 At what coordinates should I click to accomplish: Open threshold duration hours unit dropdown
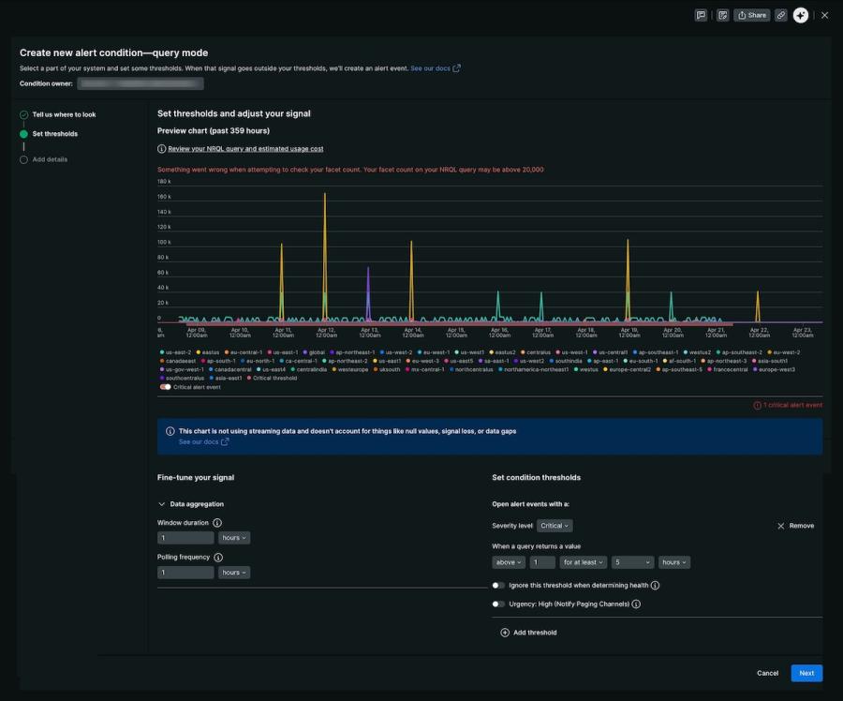(x=673, y=562)
